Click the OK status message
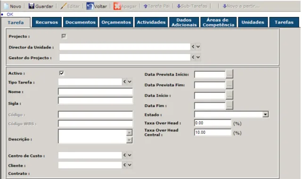302x179 pixels. tap(10, 15)
